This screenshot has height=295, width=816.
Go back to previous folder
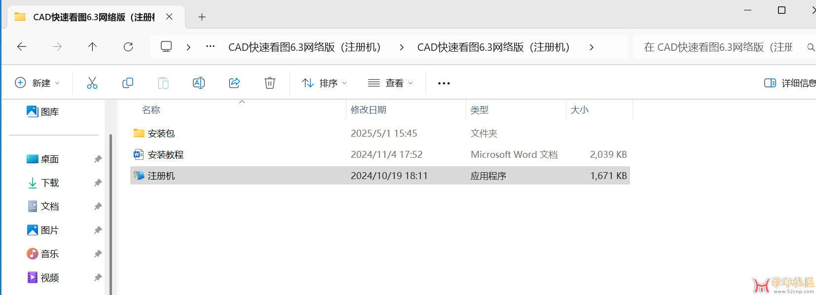coord(22,47)
